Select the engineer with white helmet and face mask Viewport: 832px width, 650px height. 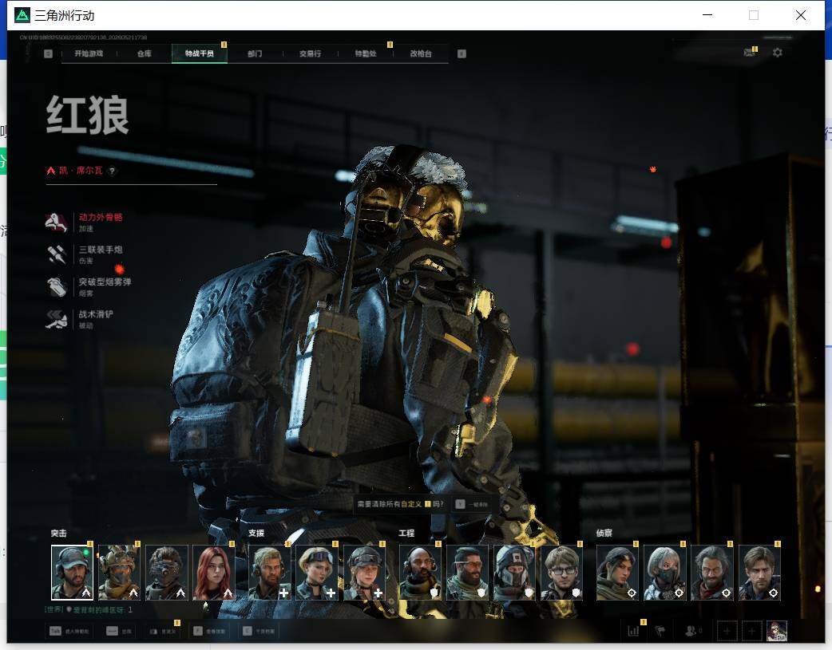tap(514, 572)
